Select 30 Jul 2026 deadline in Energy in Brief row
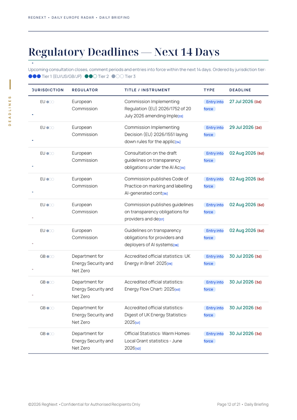This screenshot has height=420, width=297. pos(246,256)
